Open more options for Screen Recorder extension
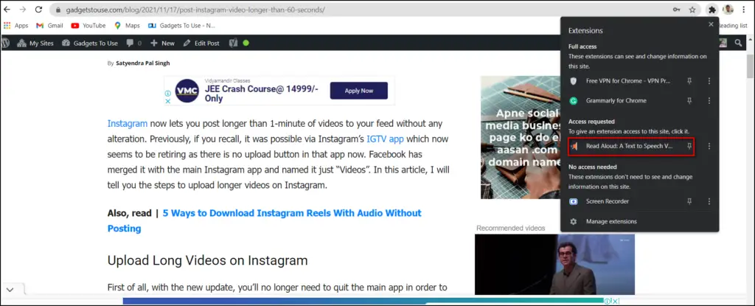Viewport: 755px width, 306px height. point(709,201)
